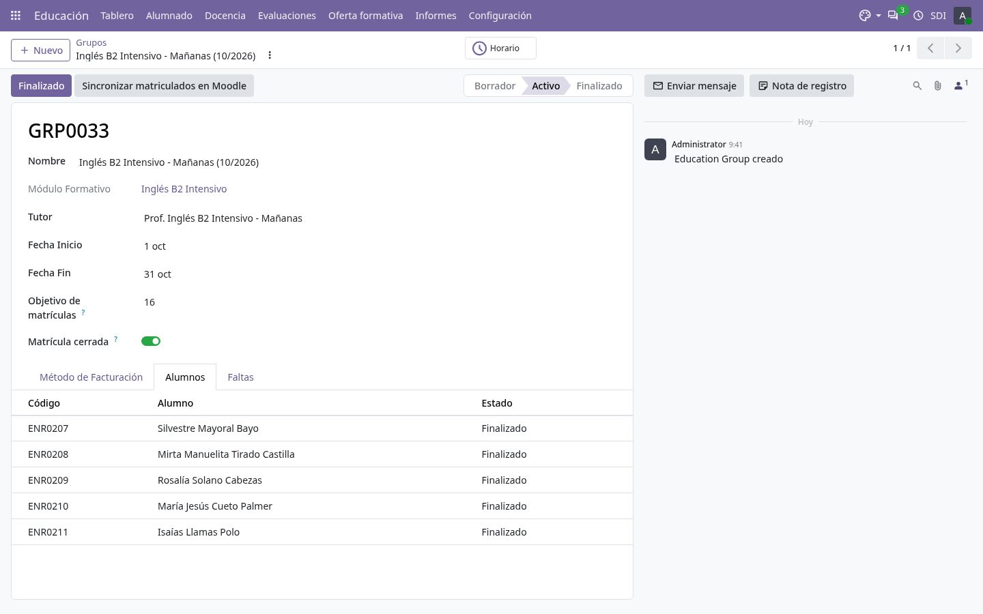
Task: Open the Inglés B2 Intensivo module link
Action: click(x=184, y=189)
